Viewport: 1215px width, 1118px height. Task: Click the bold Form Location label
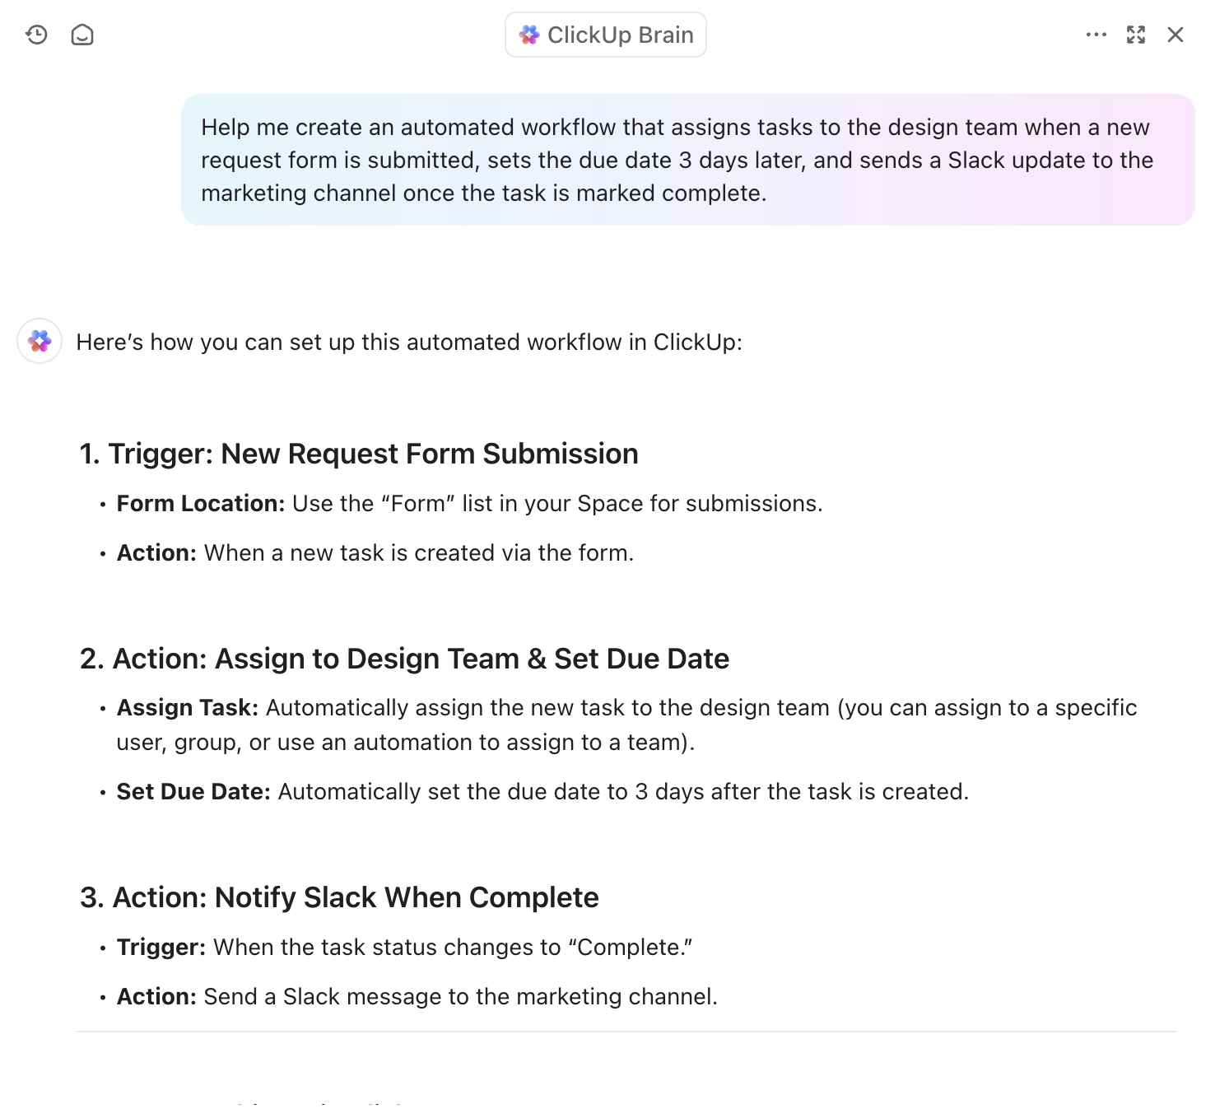pyautogui.click(x=199, y=503)
